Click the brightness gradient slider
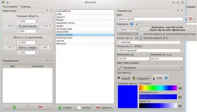This screenshot has width=197, height=112. (x=158, y=106)
